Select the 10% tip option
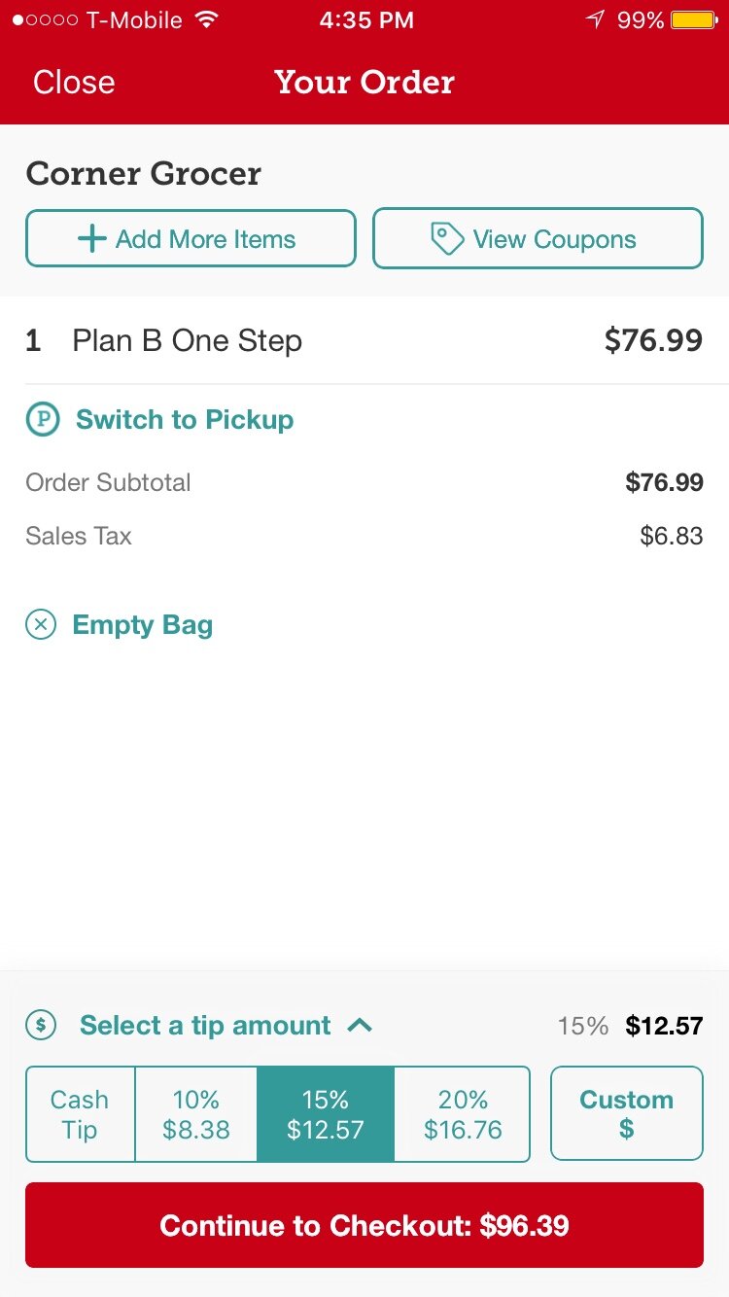The image size is (729, 1297). coord(195,1113)
